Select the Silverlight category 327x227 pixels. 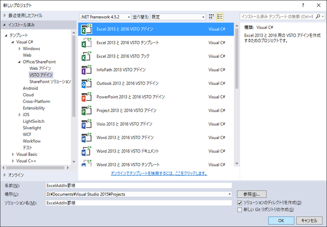[x=32, y=128]
